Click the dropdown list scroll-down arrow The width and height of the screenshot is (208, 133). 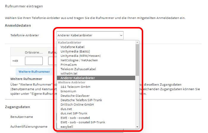[137, 127]
